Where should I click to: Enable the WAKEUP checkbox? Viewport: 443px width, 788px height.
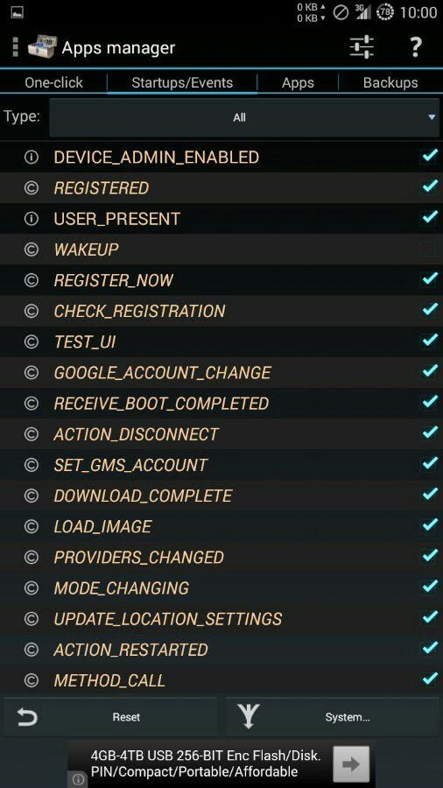pos(429,250)
